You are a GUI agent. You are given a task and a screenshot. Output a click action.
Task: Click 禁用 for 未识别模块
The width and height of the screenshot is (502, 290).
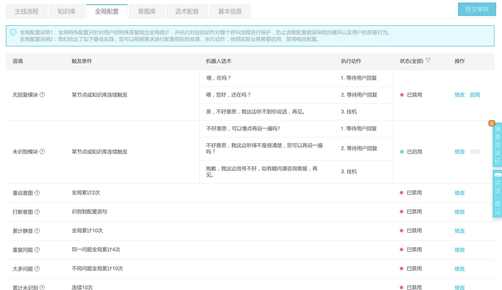(475, 152)
